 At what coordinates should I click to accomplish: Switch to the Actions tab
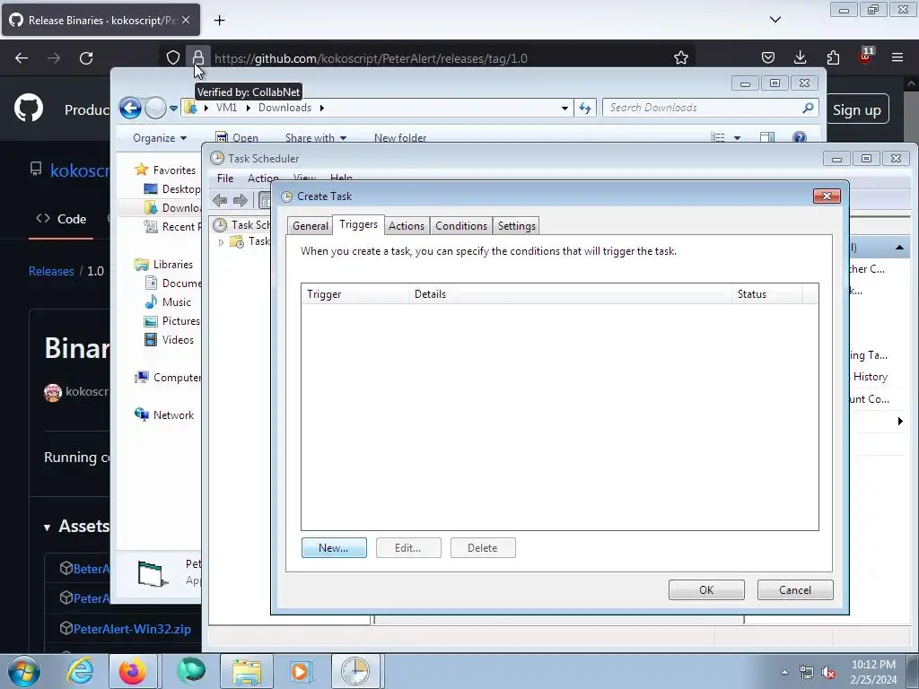click(x=407, y=225)
